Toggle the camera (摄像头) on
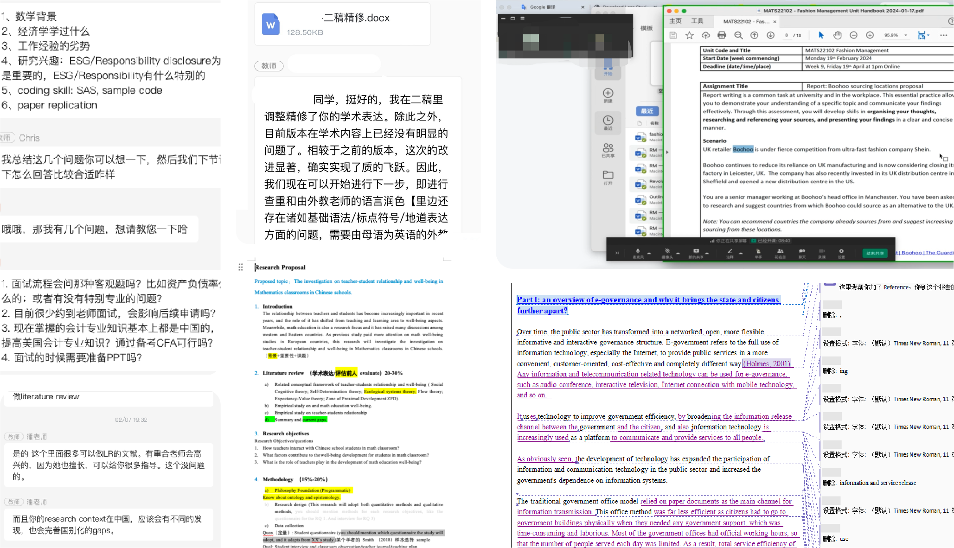The image size is (954, 548). [x=667, y=252]
